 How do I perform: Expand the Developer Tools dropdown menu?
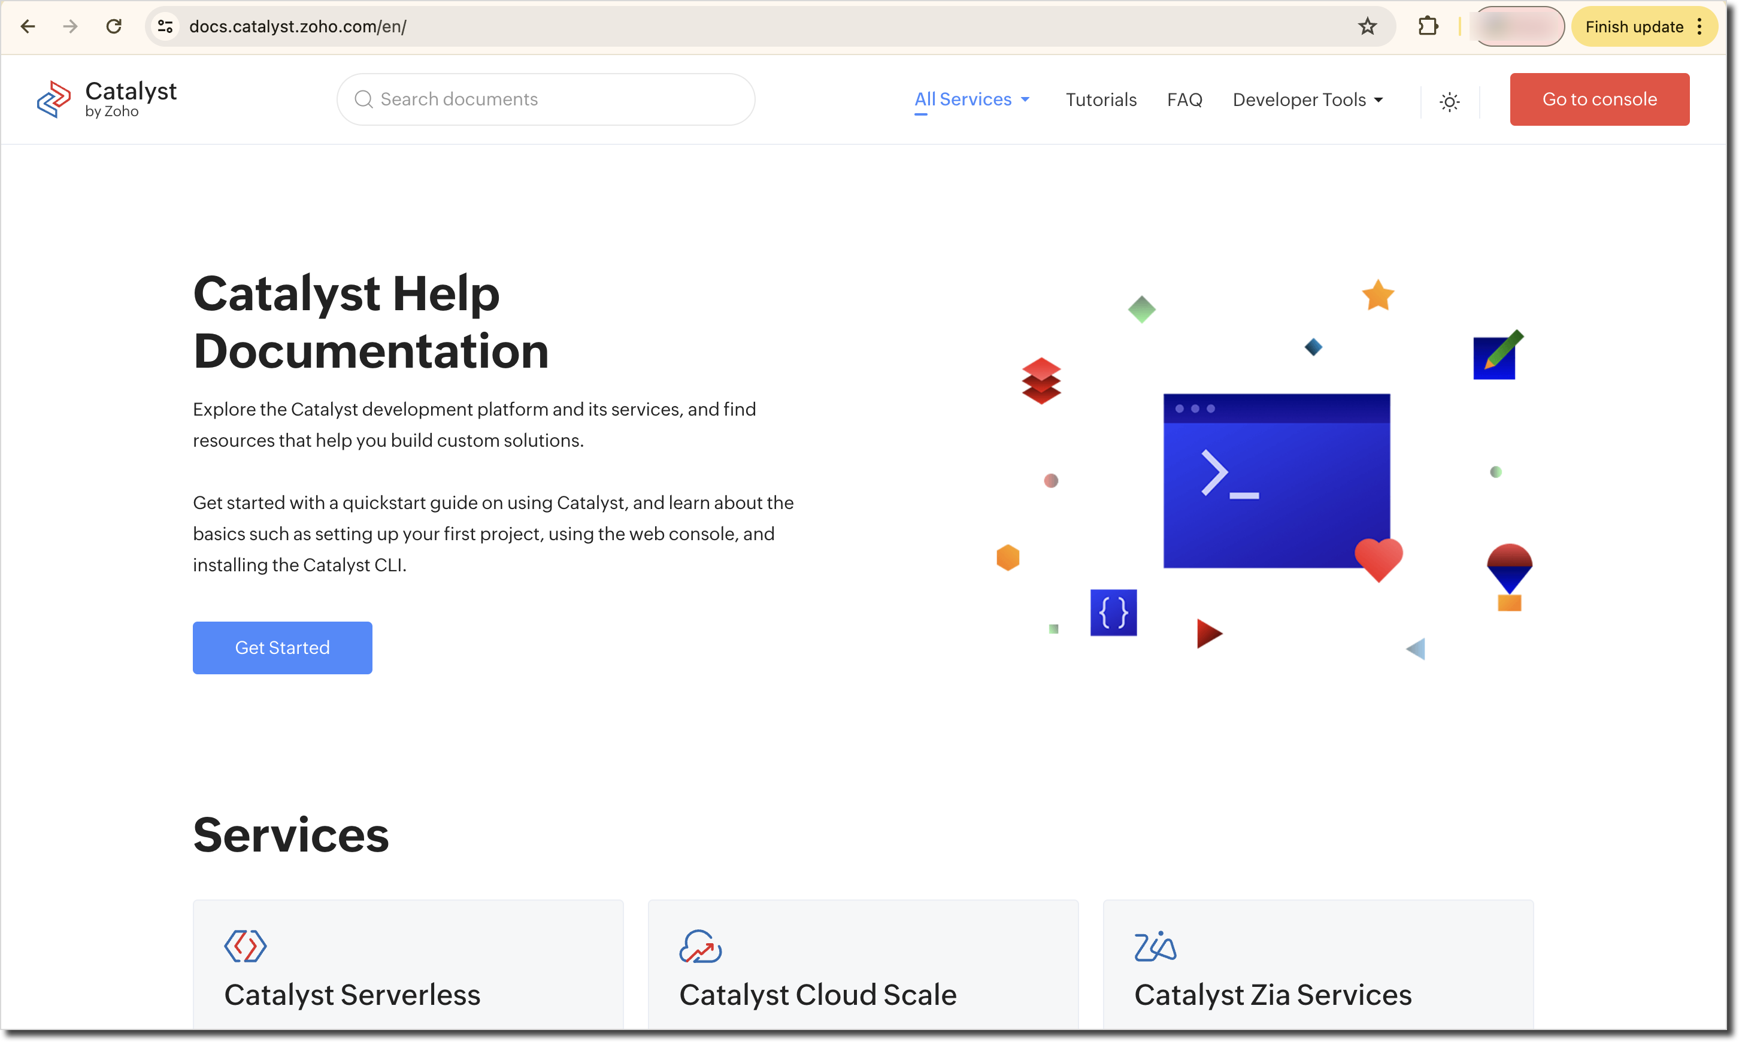[x=1308, y=99]
